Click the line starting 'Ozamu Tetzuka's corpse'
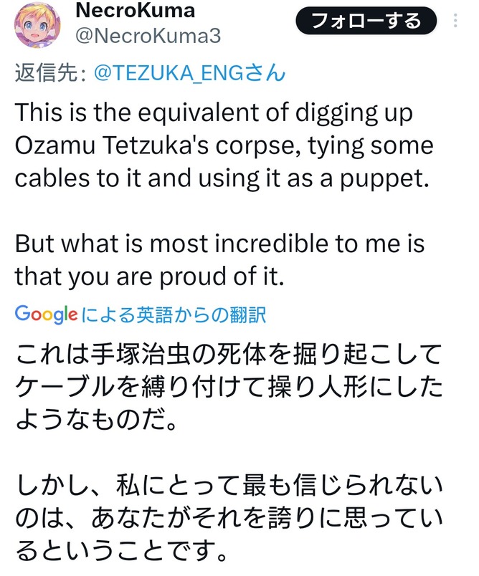 [x=224, y=145]
